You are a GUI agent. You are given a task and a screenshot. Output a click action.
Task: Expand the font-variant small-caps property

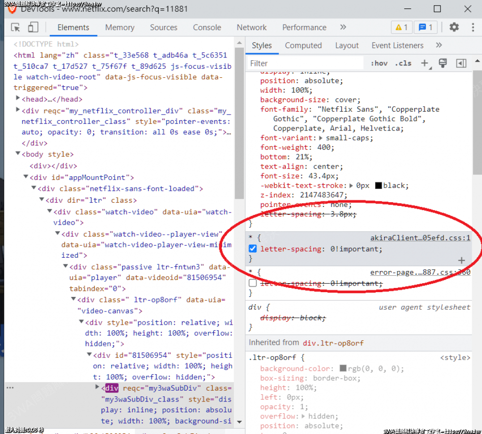(321, 138)
